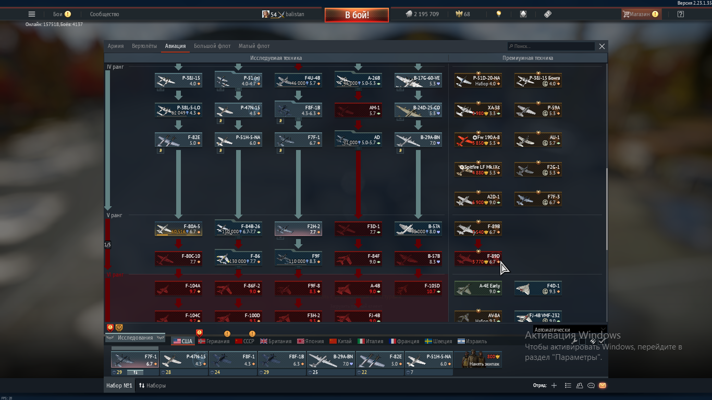Select the F8F-1 crew slot
Viewport: 712px width, 400px height.
pos(232,360)
